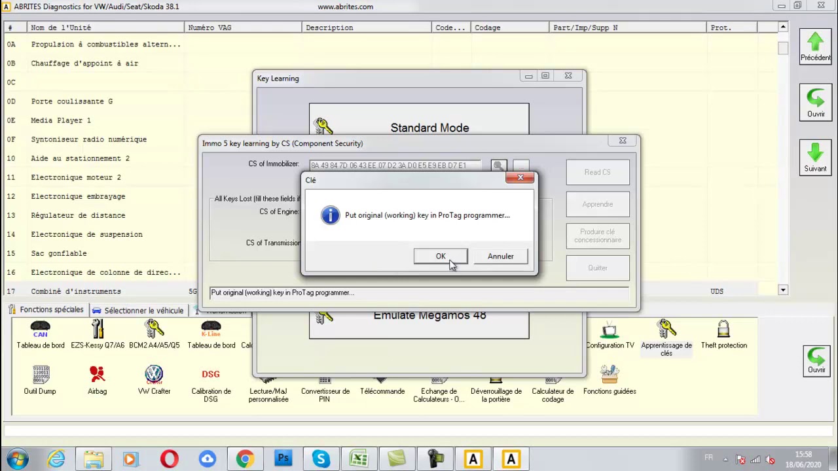
Task: Click the lower Ouvrir button near functions
Action: [816, 360]
